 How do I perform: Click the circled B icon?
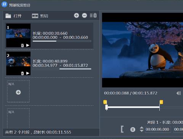(x=133, y=129)
